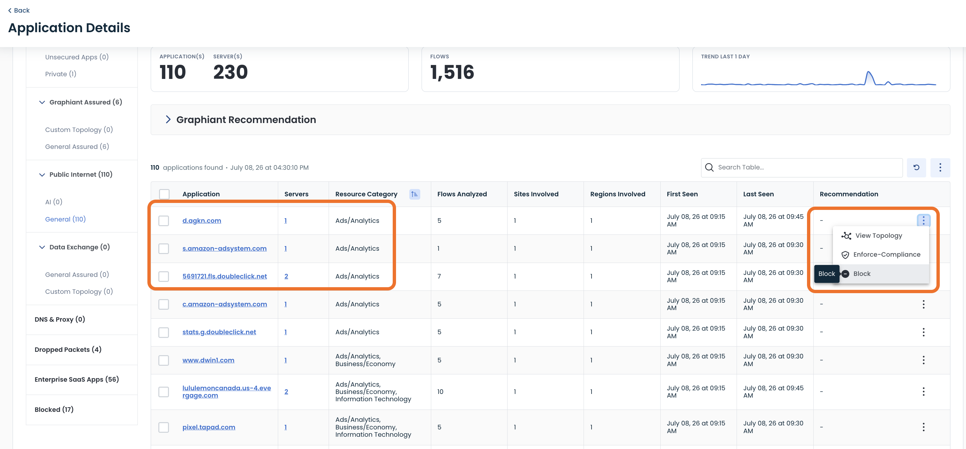Sort by the Application column header
966x449 pixels.
click(201, 194)
